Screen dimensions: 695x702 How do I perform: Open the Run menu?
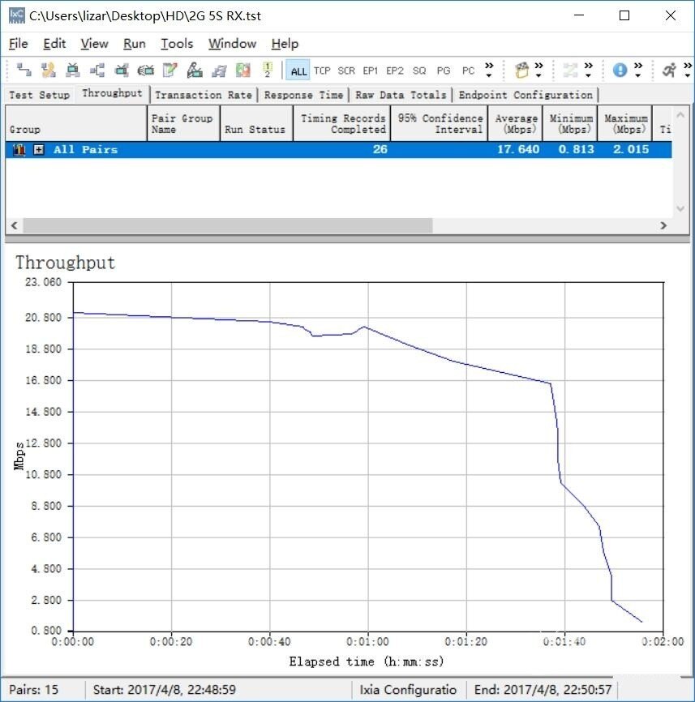tap(135, 44)
